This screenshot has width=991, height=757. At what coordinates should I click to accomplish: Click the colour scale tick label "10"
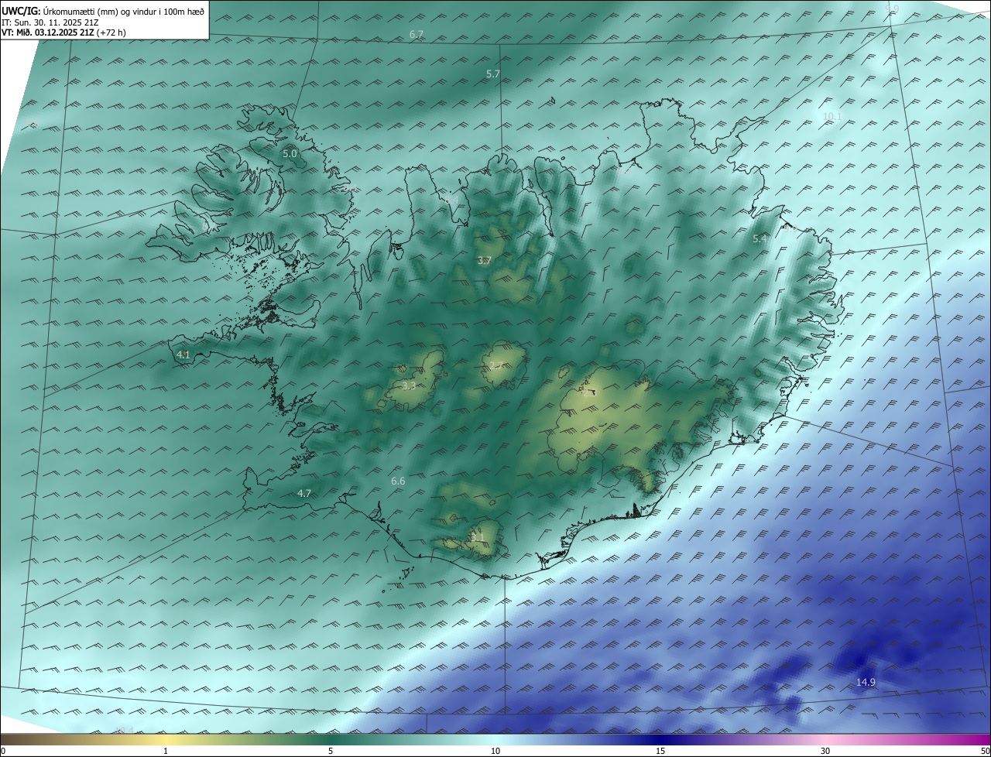point(495,752)
